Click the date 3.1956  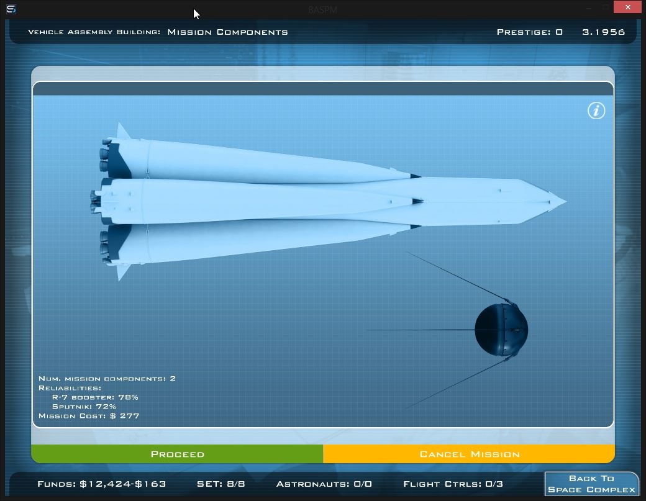(604, 32)
